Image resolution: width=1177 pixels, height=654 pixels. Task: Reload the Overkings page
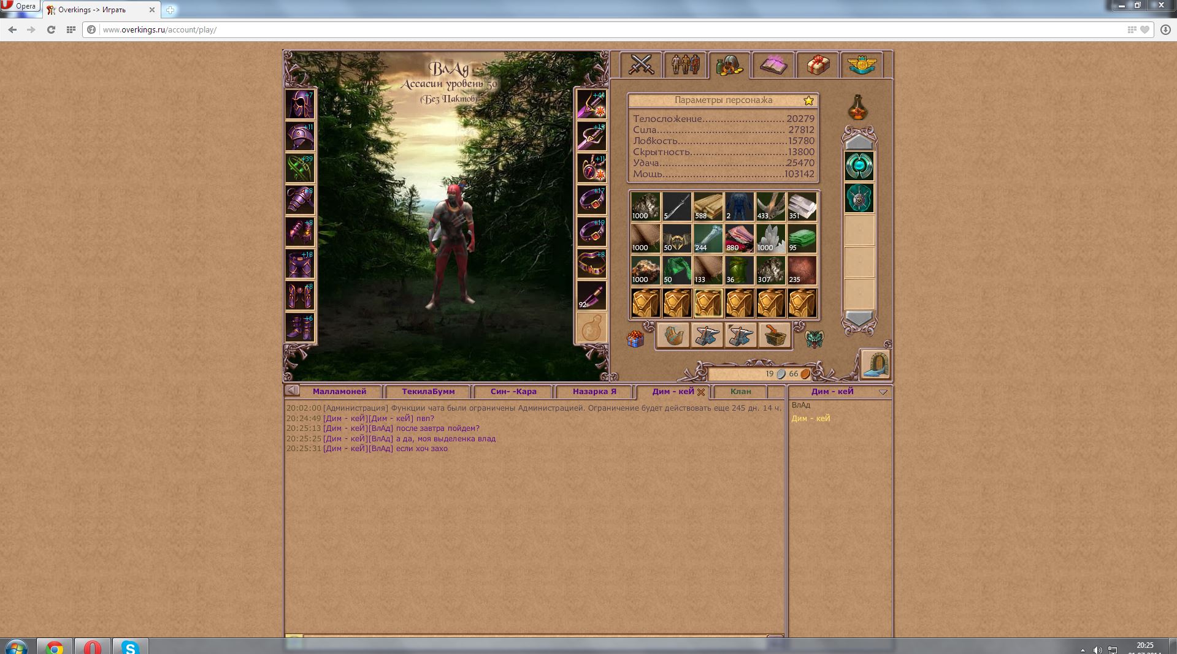coord(51,29)
